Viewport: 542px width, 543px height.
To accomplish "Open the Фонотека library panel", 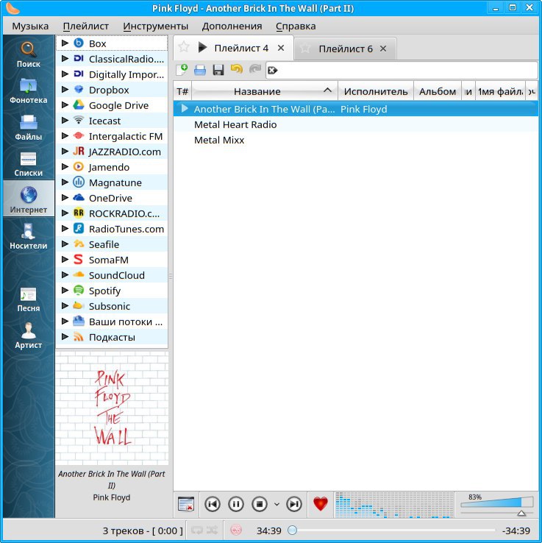I will point(29,91).
